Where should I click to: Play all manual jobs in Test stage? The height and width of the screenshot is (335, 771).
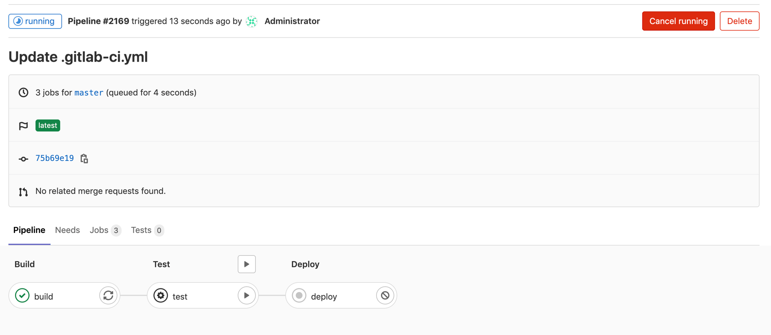tap(246, 264)
